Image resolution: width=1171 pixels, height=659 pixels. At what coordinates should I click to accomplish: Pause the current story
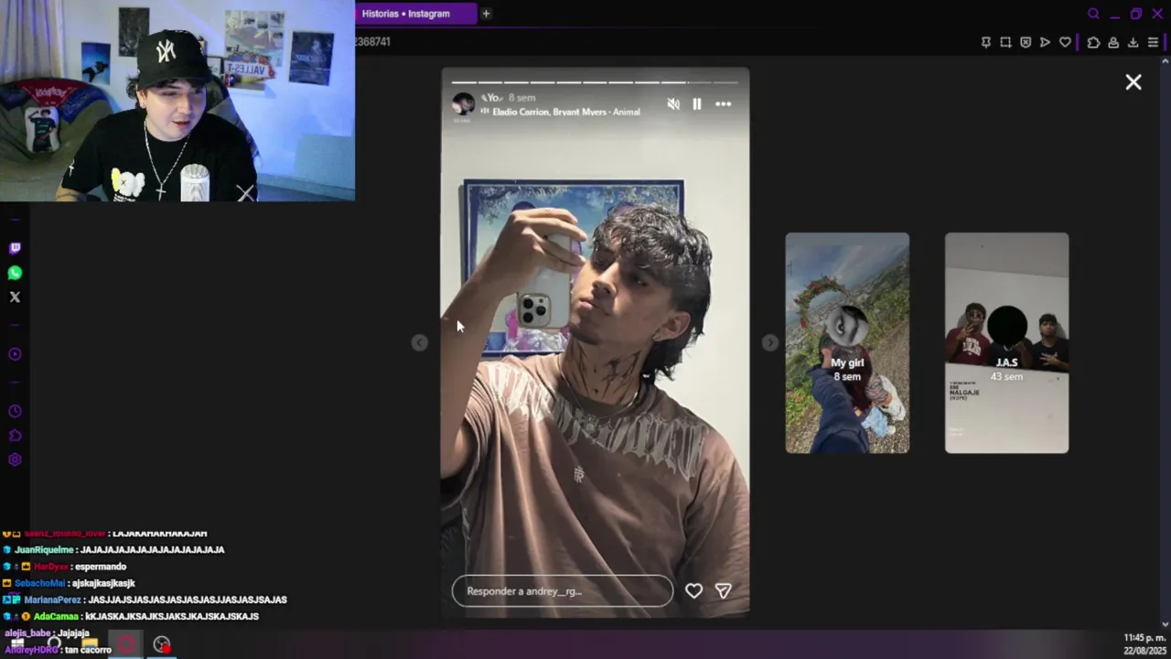(x=697, y=104)
